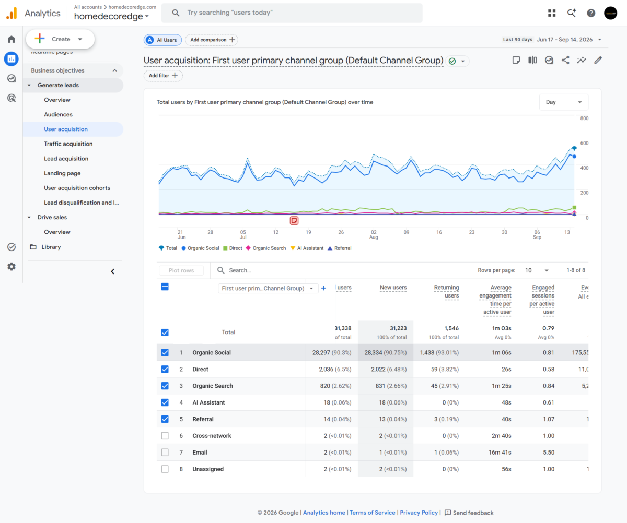Uncheck the Referral row checkbox
The height and width of the screenshot is (523, 627).
165,419
